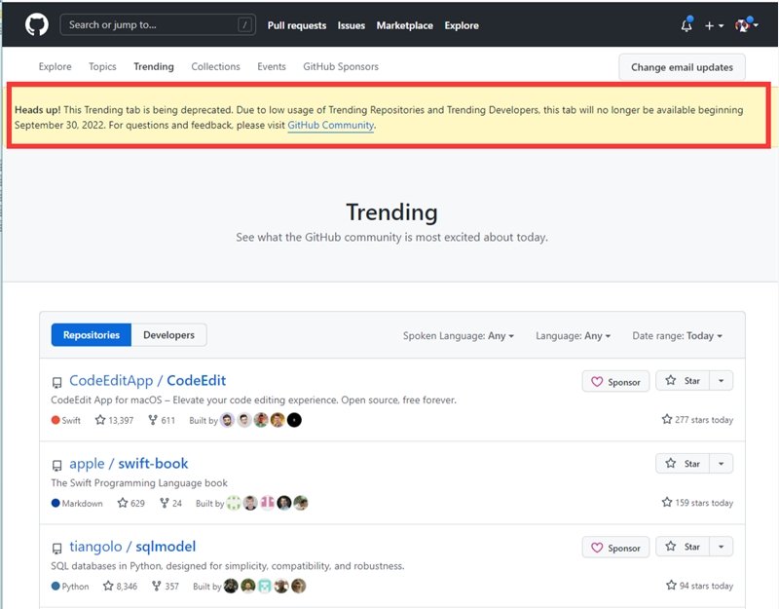Switch to the Events tab

coord(272,66)
